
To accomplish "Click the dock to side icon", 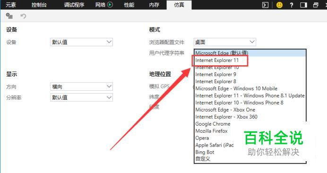I will click(303, 5).
